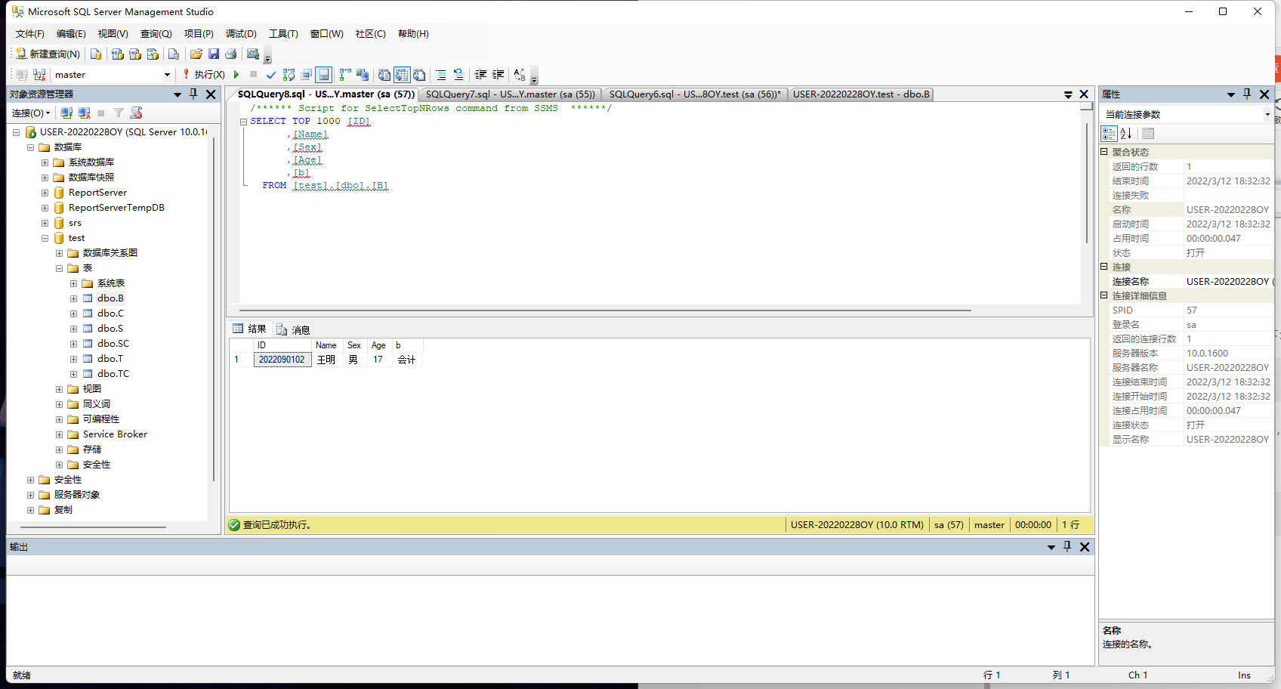Show properties categorized
The height and width of the screenshot is (689, 1281).
[x=1109, y=134]
